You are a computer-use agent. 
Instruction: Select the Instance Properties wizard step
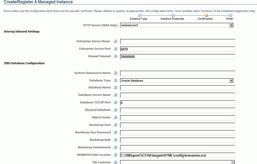(x=173, y=15)
